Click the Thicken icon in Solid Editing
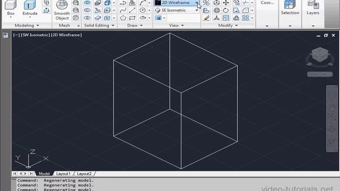This screenshot has width=340, height=191. pos(98,18)
